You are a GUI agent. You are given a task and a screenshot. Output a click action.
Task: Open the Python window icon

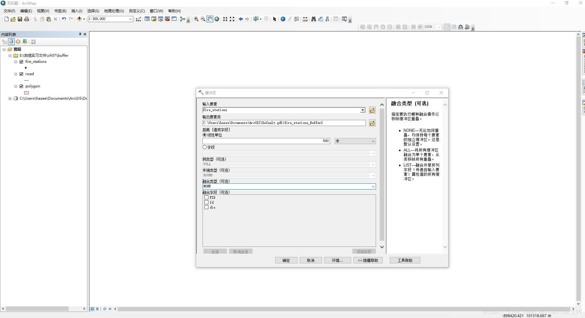(x=174, y=19)
